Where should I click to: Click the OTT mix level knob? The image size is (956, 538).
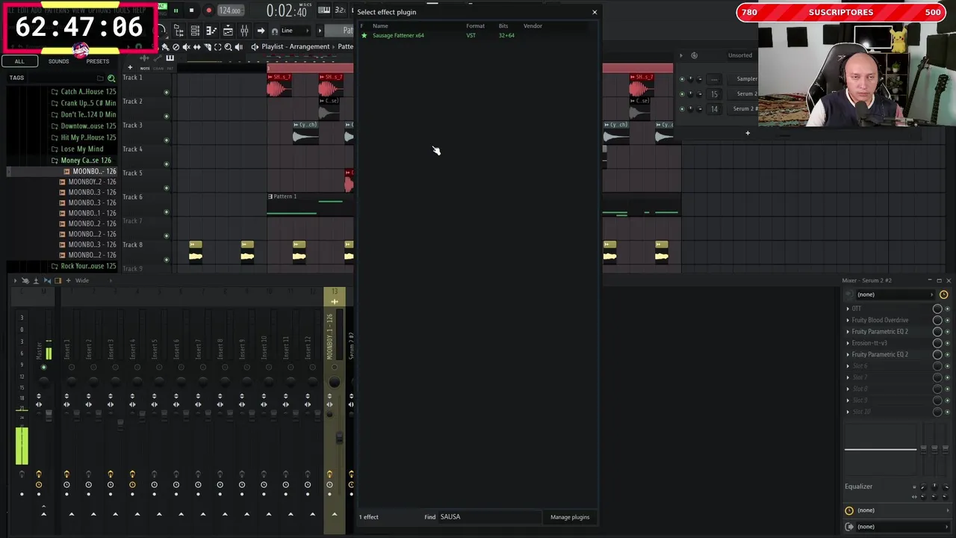pos(937,309)
